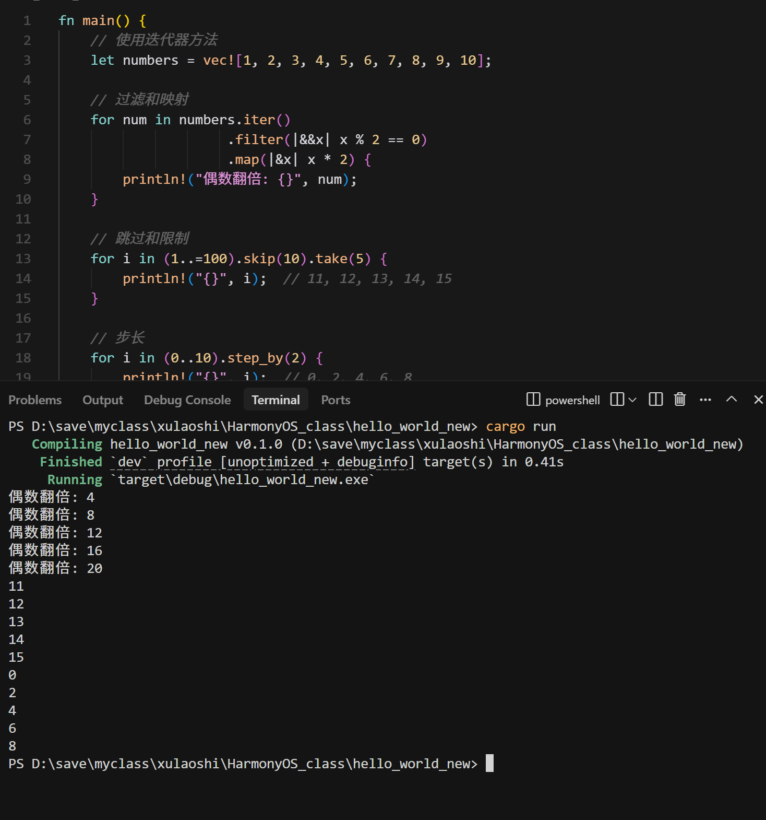Open the Debug Console tab
This screenshot has height=820, width=766.
click(187, 400)
